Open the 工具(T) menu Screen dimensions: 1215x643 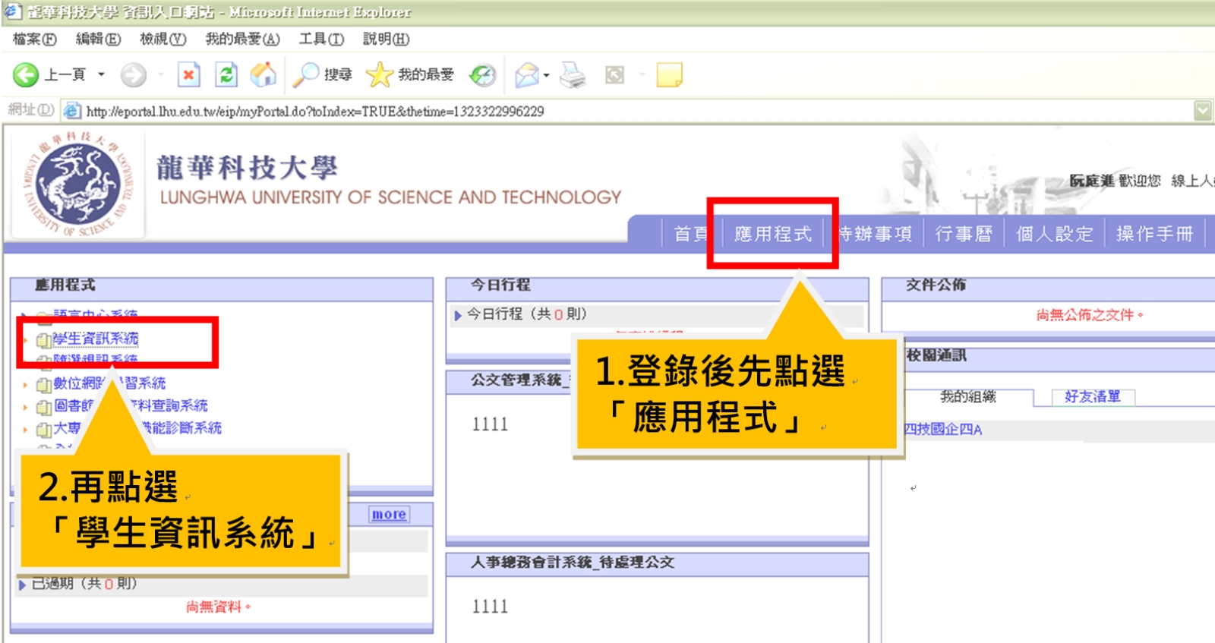(x=321, y=39)
